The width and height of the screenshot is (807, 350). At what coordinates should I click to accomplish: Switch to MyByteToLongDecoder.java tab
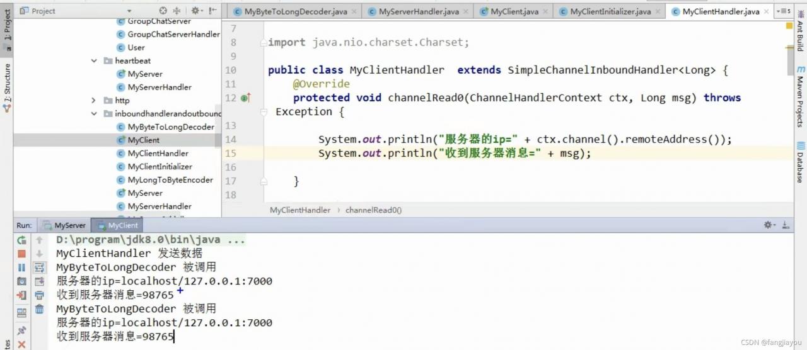pyautogui.click(x=294, y=11)
